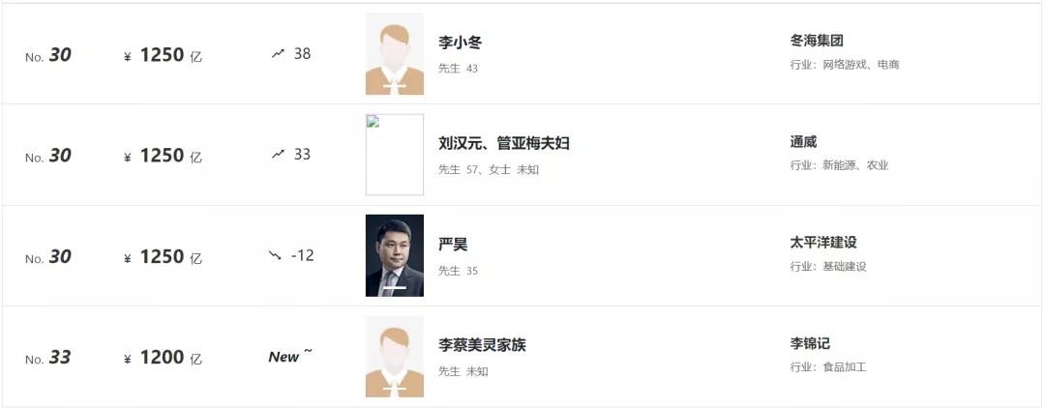Screen dimensions: 1045x408
Task: Click the industry text 网络游戏、电商
Action: (860, 65)
